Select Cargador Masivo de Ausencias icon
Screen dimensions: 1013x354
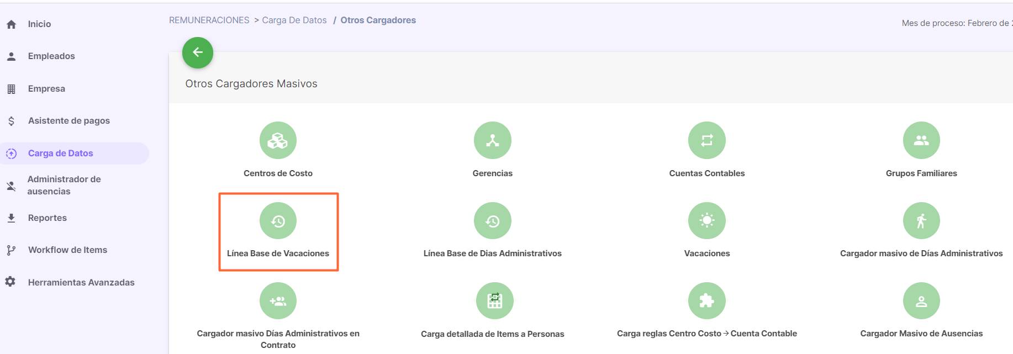pyautogui.click(x=921, y=301)
